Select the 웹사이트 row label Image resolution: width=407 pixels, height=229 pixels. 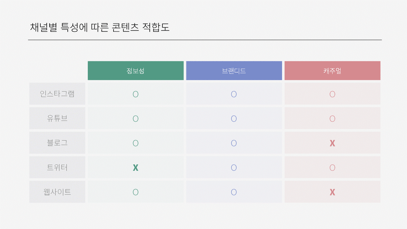[x=57, y=192]
